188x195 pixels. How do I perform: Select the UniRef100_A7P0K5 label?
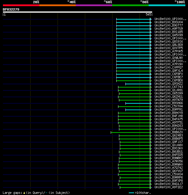pos(169,51)
